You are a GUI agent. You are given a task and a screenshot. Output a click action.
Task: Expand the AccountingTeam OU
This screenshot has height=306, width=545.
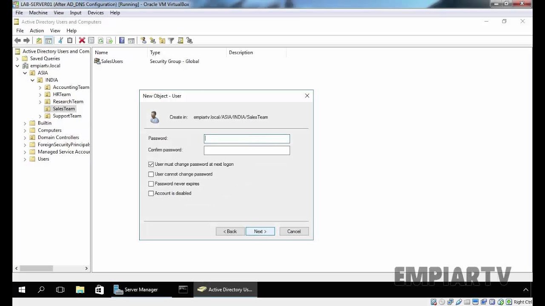point(40,88)
